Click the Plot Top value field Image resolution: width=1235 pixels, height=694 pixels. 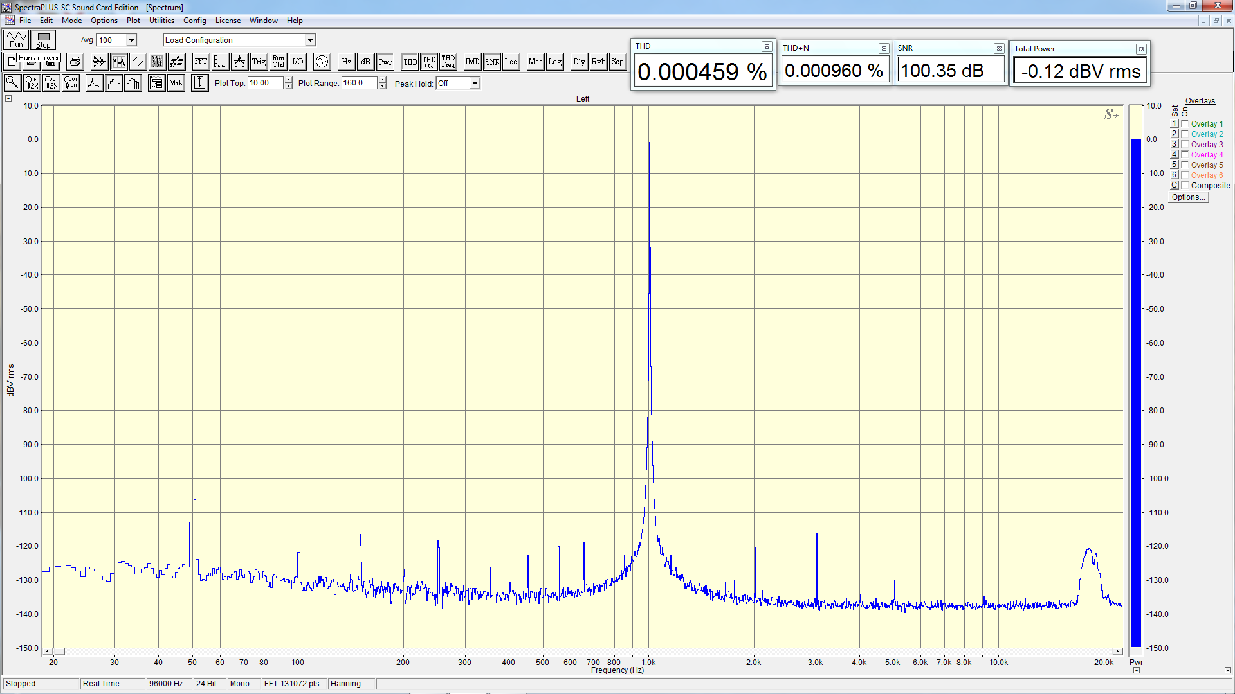coord(265,83)
